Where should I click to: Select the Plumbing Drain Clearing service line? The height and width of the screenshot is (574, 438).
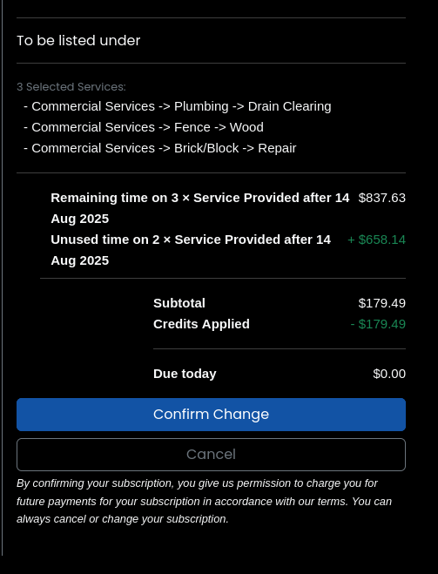[178, 106]
